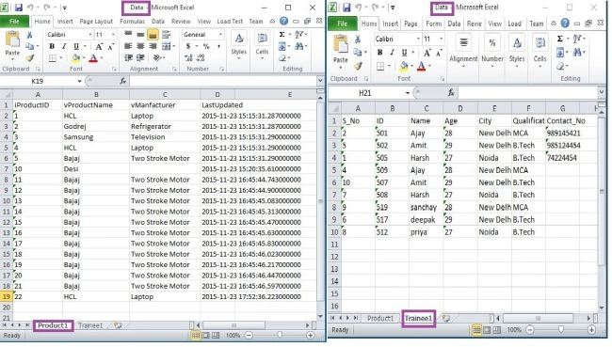Select Page Layout view in the right status bar
The height and width of the screenshot is (347, 612).
(487, 330)
